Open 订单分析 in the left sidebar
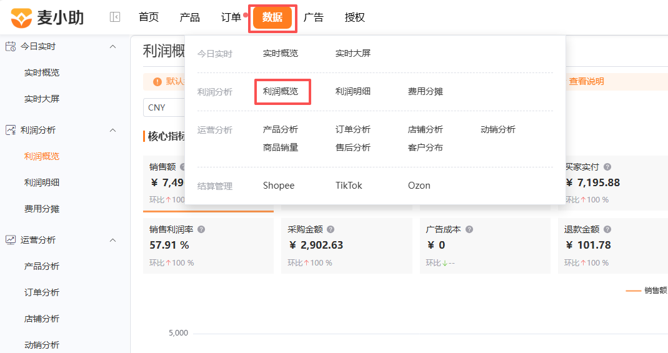668x353 pixels. pos(42,292)
